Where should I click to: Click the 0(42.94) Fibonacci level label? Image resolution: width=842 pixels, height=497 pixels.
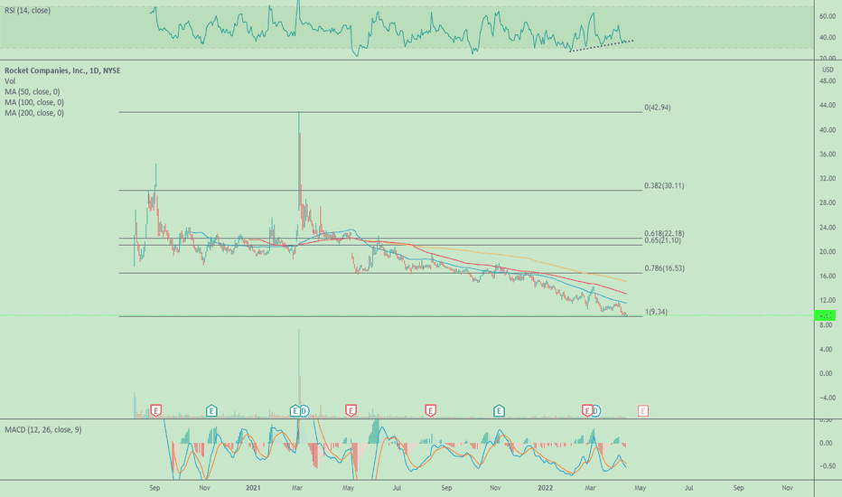point(658,108)
